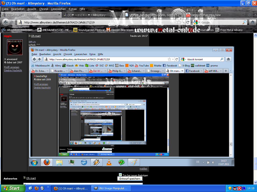Click the yellow security shield tray icon

point(230,188)
